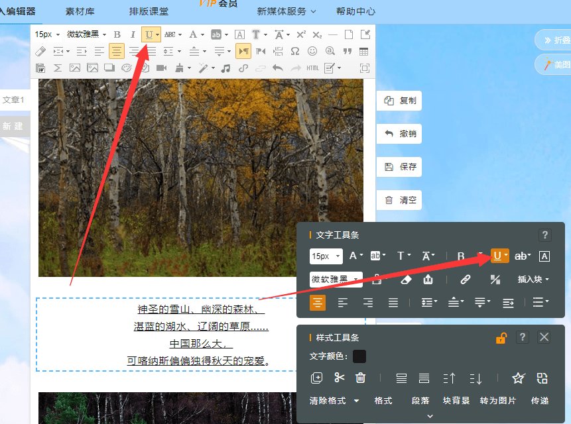Go to the 排版课堂 tab
This screenshot has width=571, height=424.
[x=149, y=11]
